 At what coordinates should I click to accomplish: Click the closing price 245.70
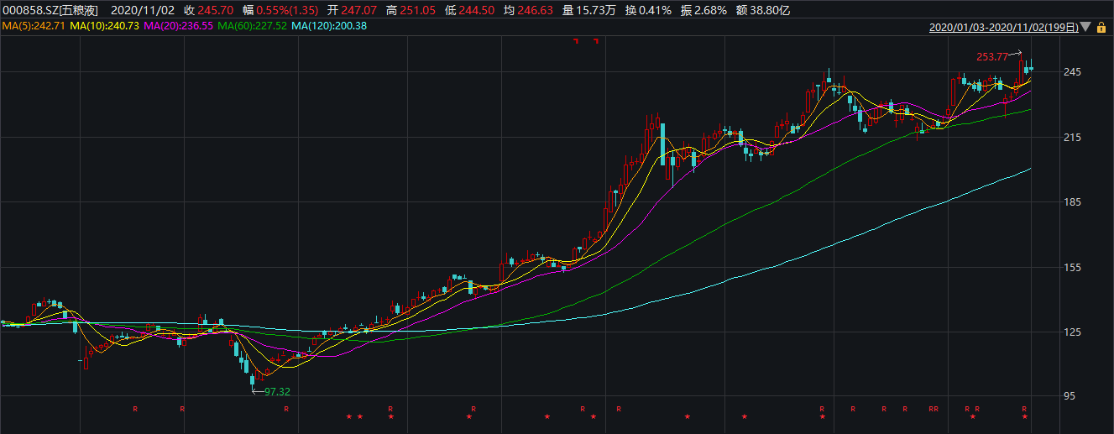(215, 11)
